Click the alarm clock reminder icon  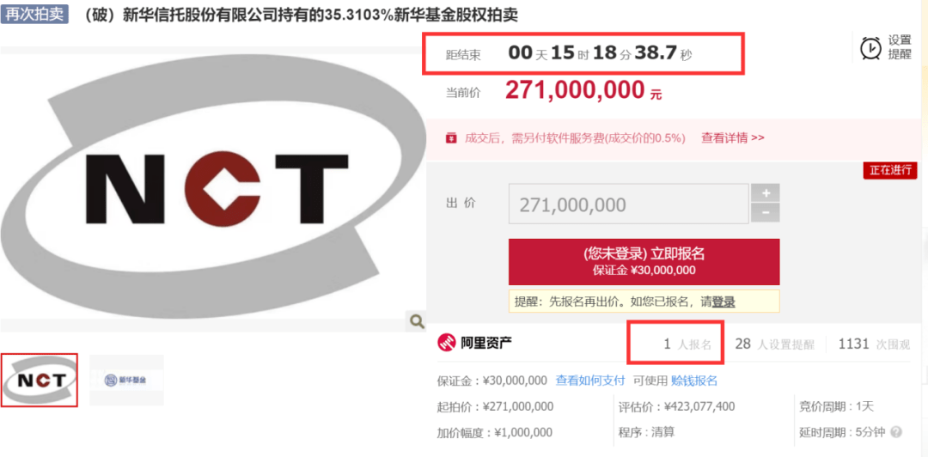pyautogui.click(x=870, y=48)
